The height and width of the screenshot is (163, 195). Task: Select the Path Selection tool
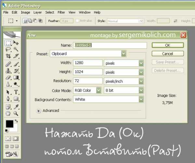8,92
